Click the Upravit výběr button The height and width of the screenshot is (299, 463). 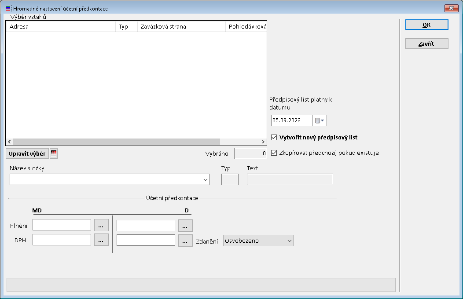pos(27,153)
